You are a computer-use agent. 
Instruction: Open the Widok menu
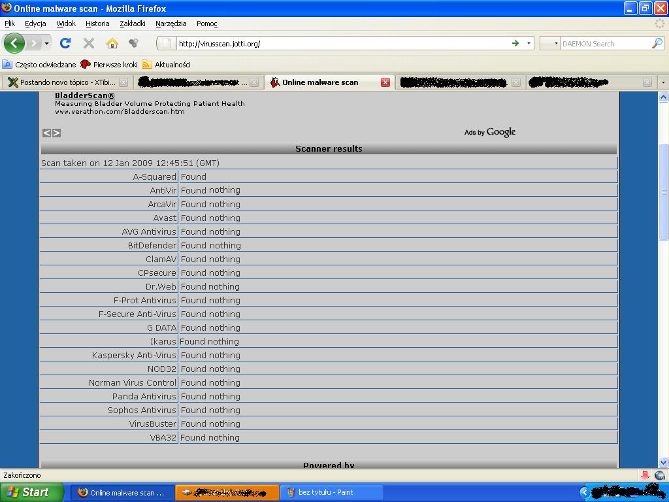coord(66,24)
